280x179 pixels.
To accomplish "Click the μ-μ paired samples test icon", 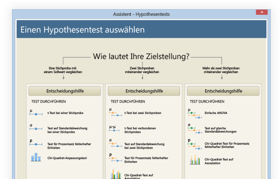I will coord(114,129).
